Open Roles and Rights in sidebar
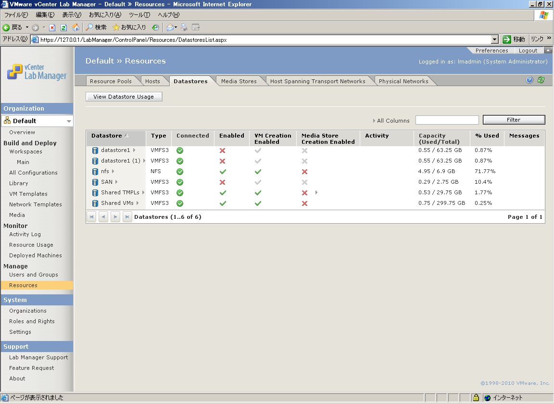Screen dimensions: 554x404 pos(32,321)
